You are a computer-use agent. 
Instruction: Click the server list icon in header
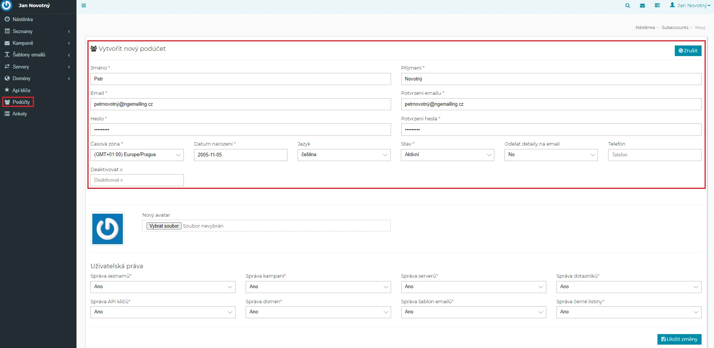coord(657,6)
